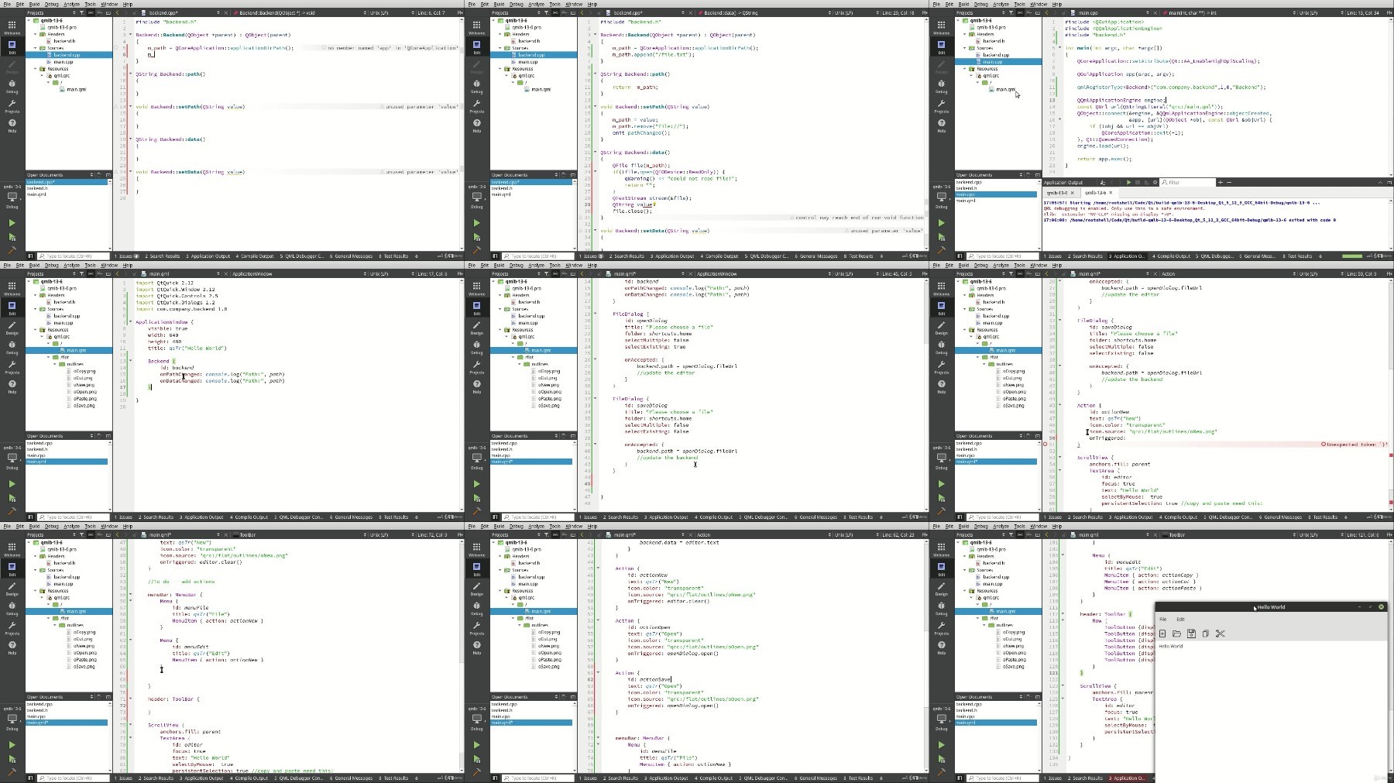Image resolution: width=1394 pixels, height=783 pixels.
Task: Collapse the Sources folder in the top-middle frame
Action: (x=500, y=48)
